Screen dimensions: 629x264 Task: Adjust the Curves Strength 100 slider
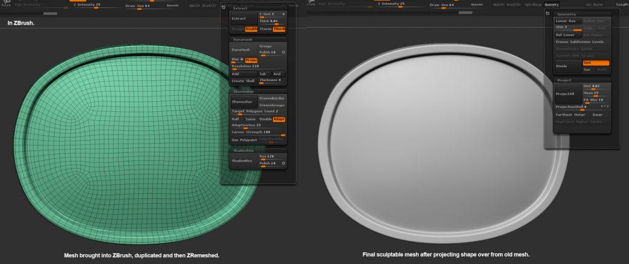[259, 133]
